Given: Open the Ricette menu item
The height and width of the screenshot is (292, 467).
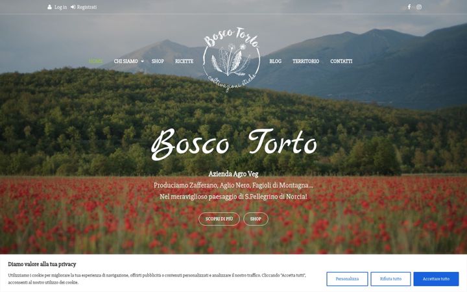Looking at the screenshot, I should pyautogui.click(x=184, y=61).
